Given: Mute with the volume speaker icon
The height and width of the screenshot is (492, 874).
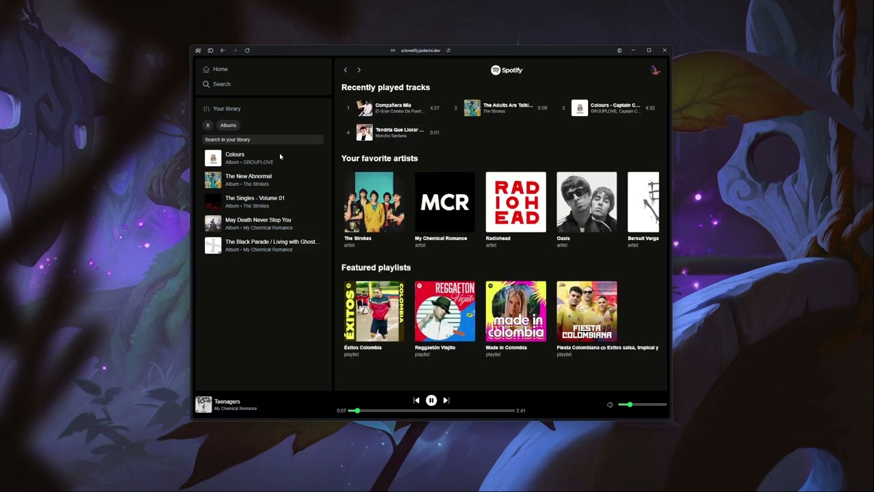Looking at the screenshot, I should pos(610,405).
